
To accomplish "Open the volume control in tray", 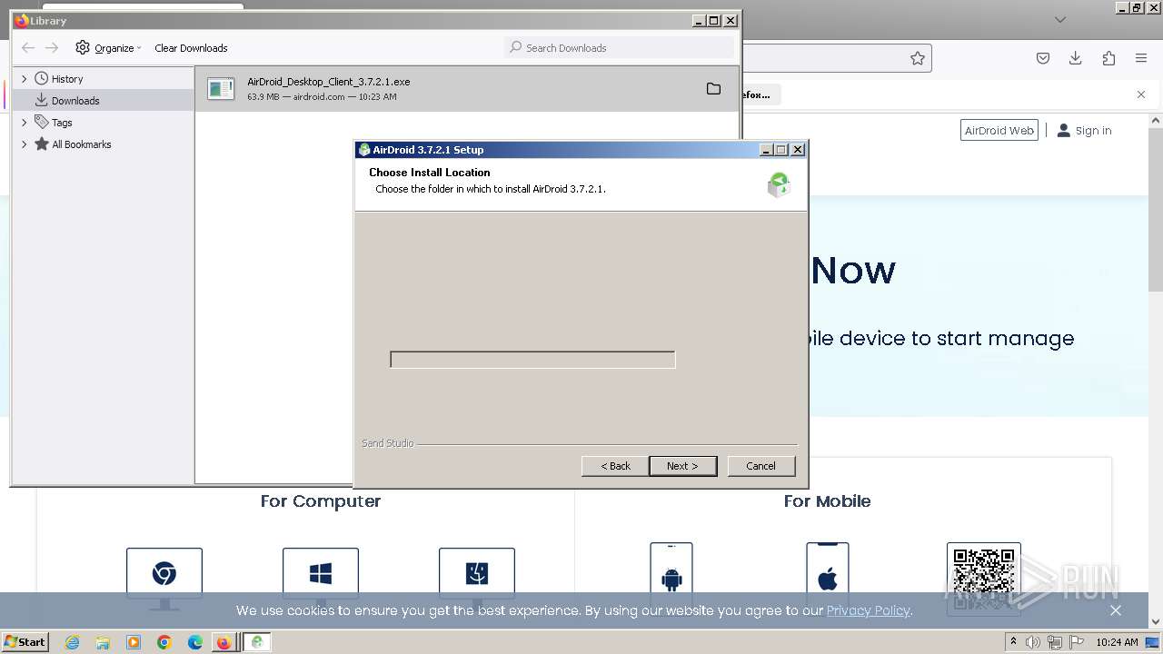I will (1033, 642).
